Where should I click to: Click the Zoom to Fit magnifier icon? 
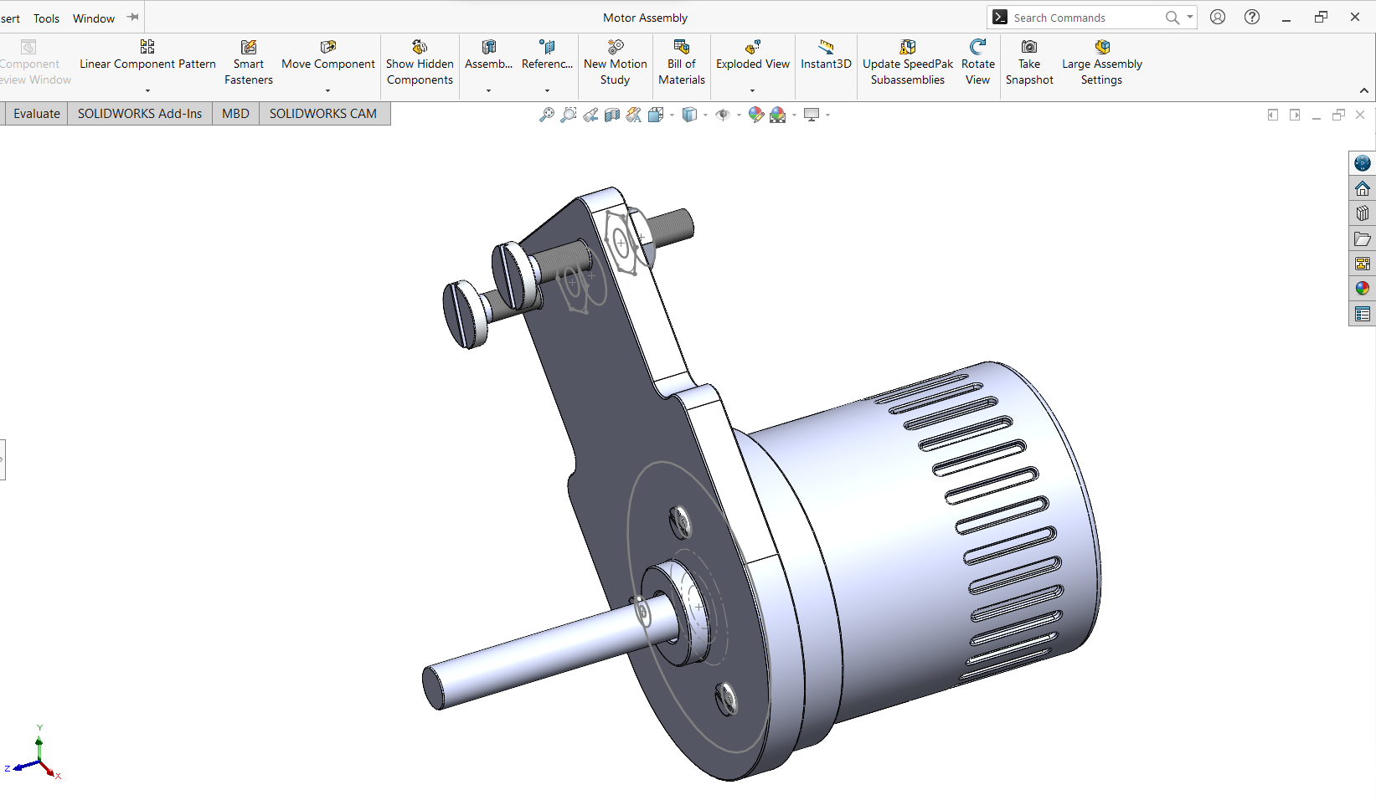click(x=547, y=115)
